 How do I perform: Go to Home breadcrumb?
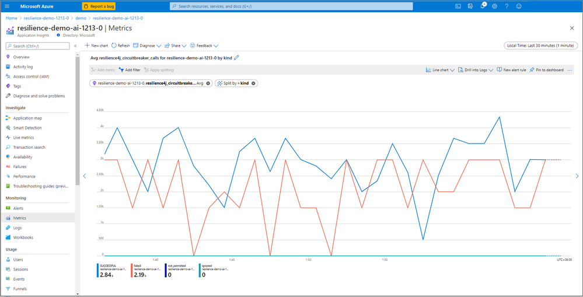(12, 18)
